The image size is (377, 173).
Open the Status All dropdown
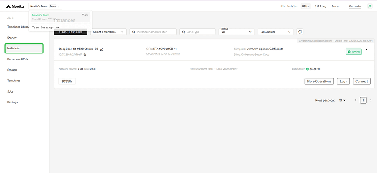[237, 32]
